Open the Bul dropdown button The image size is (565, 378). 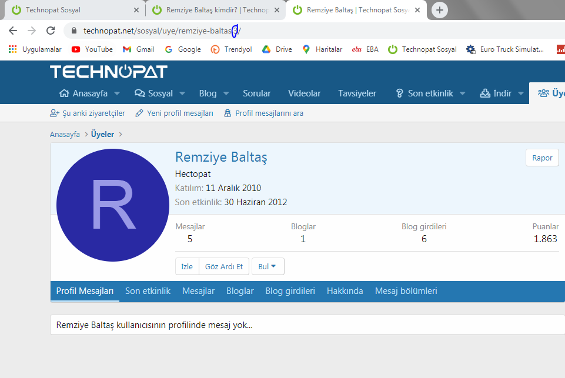pos(268,266)
